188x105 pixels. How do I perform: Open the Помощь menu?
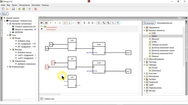click(45, 5)
